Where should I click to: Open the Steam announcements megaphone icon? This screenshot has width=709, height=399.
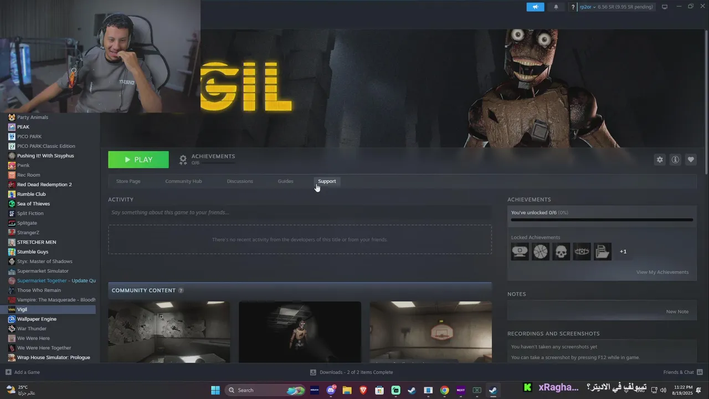click(x=535, y=7)
